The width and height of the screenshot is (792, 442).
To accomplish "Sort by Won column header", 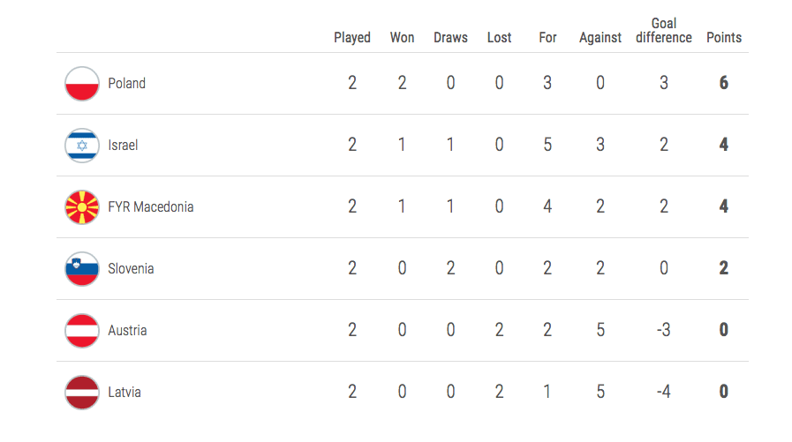I will point(402,38).
